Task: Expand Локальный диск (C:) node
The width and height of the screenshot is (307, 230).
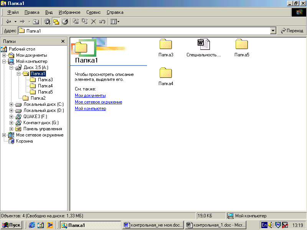Action: pyautogui.click(x=12, y=104)
